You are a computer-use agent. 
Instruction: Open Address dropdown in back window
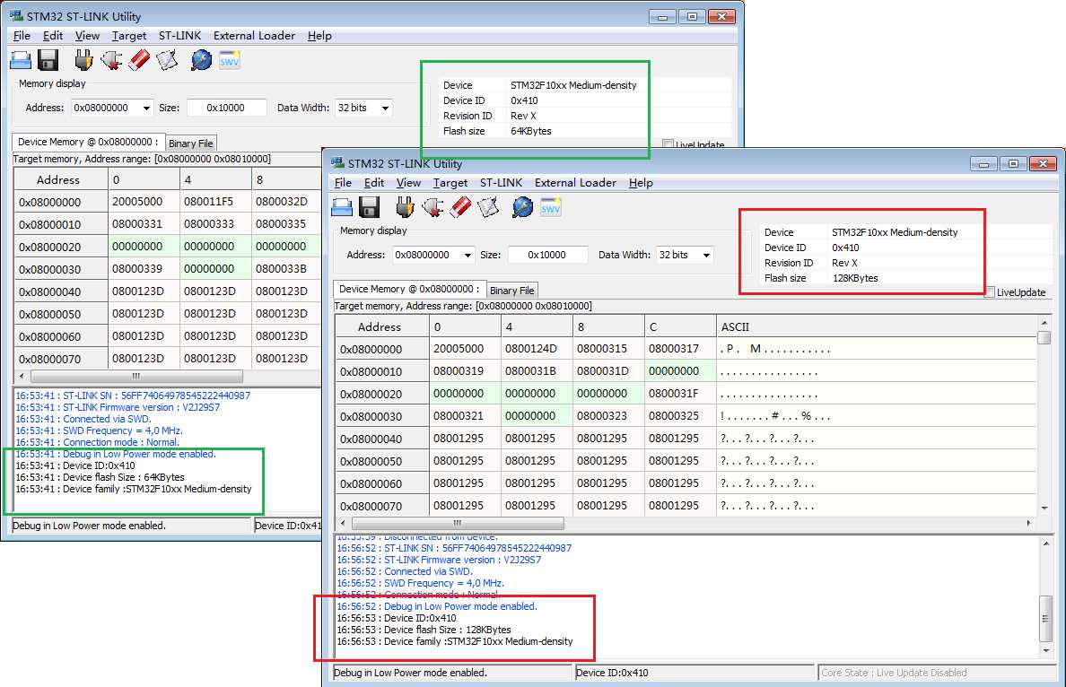coord(146,108)
